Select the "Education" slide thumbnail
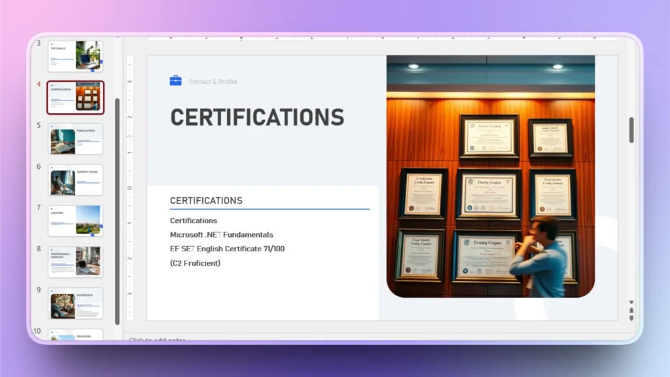Viewport: 670px width, 377px height. (x=75, y=336)
